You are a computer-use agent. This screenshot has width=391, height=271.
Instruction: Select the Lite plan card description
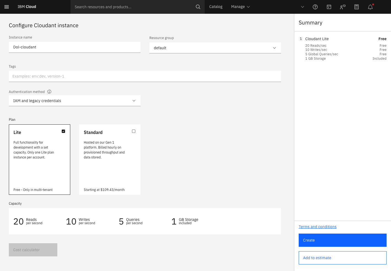pos(34,150)
